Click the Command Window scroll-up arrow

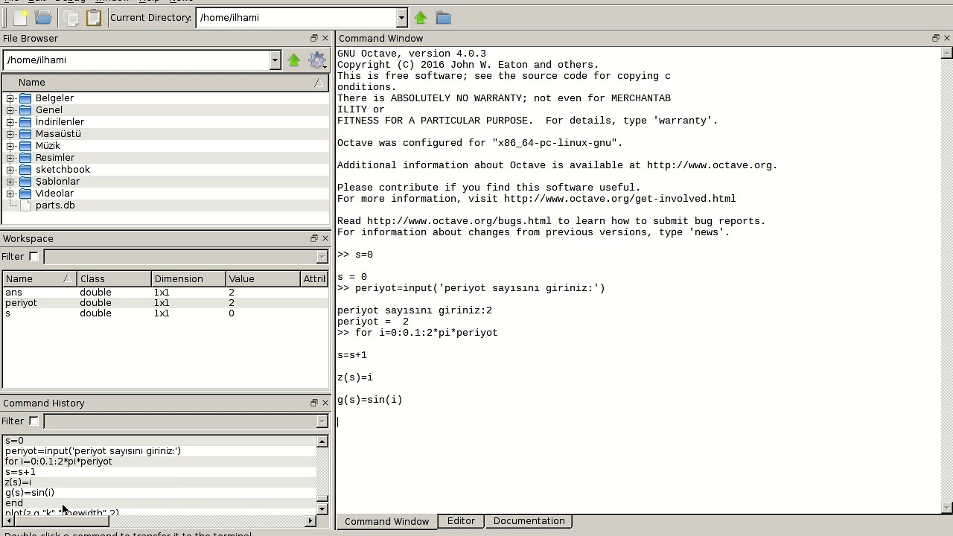tap(947, 53)
